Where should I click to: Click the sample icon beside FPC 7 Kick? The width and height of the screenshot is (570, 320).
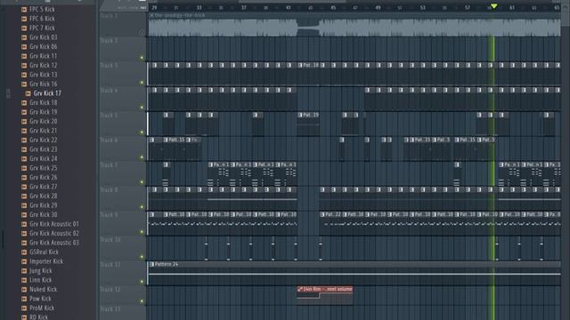click(24, 28)
